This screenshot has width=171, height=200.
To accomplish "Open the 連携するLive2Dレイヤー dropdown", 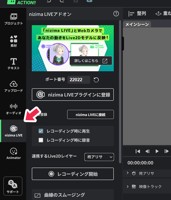I will pos(99,157).
